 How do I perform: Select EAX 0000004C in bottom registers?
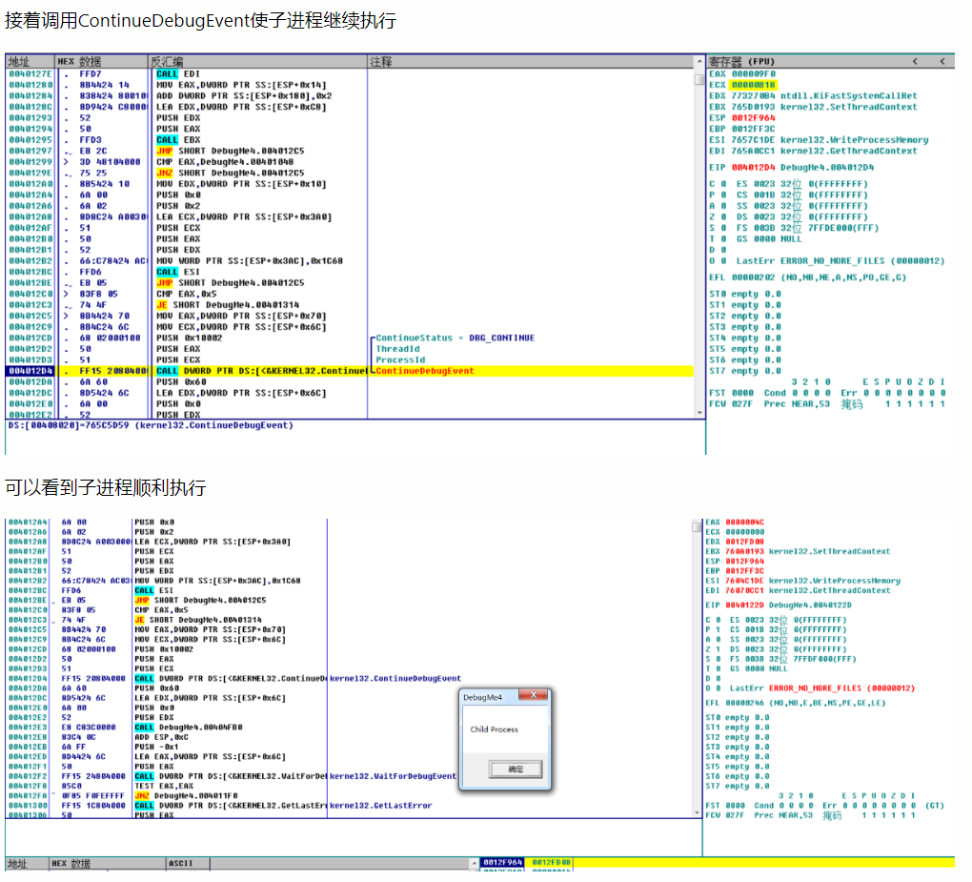tap(735, 523)
